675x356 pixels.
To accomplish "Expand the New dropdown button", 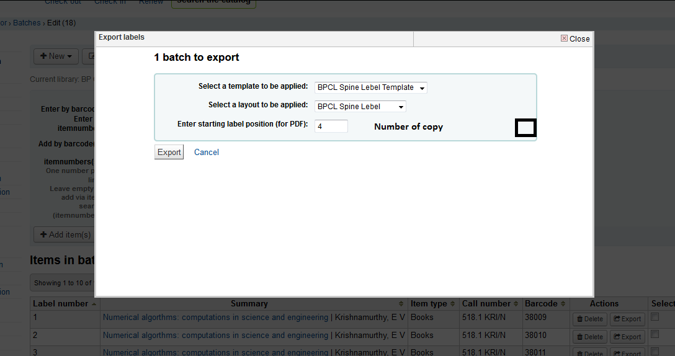I will pyautogui.click(x=56, y=56).
